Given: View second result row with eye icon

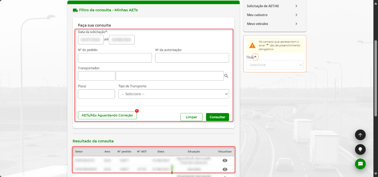Looking at the screenshot, I should point(225,169).
